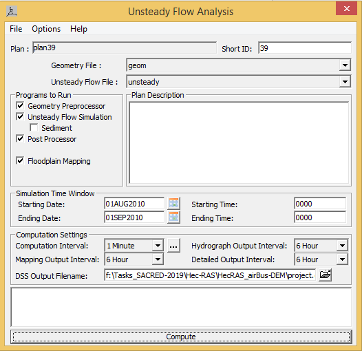
Task: Expand the Geometry File dropdown
Action: coord(345,65)
